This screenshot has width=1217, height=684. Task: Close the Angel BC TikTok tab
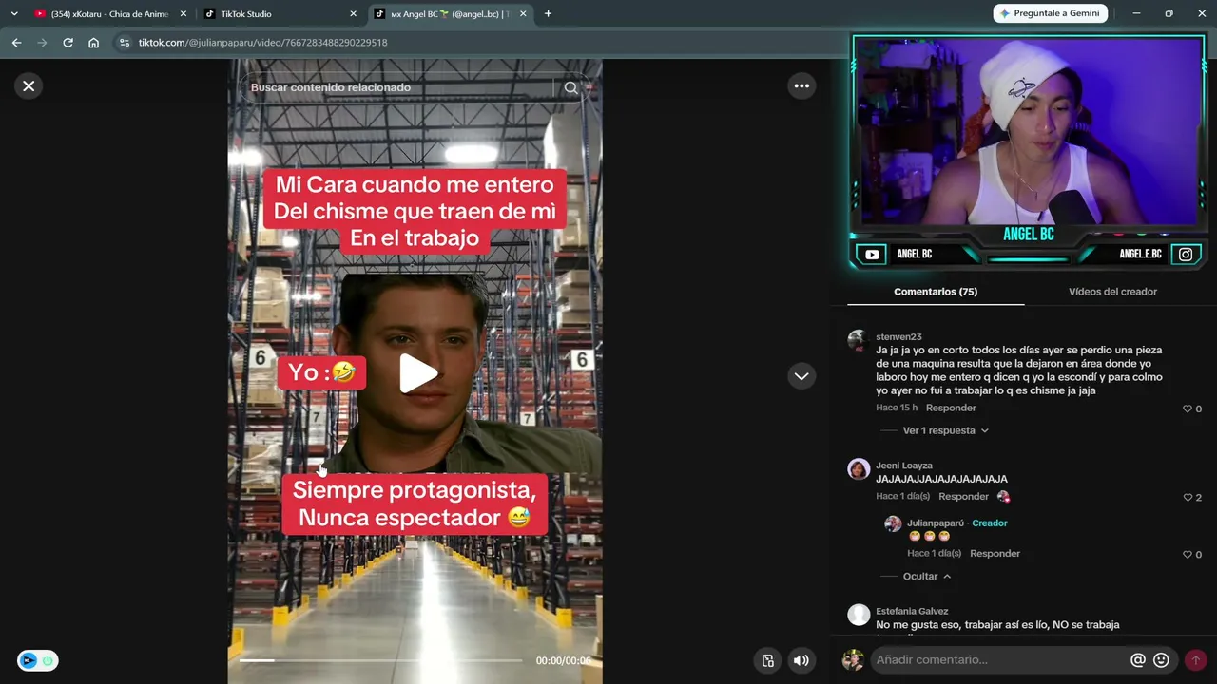[524, 14]
